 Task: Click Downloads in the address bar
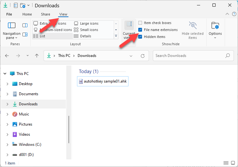[x=87, y=56]
